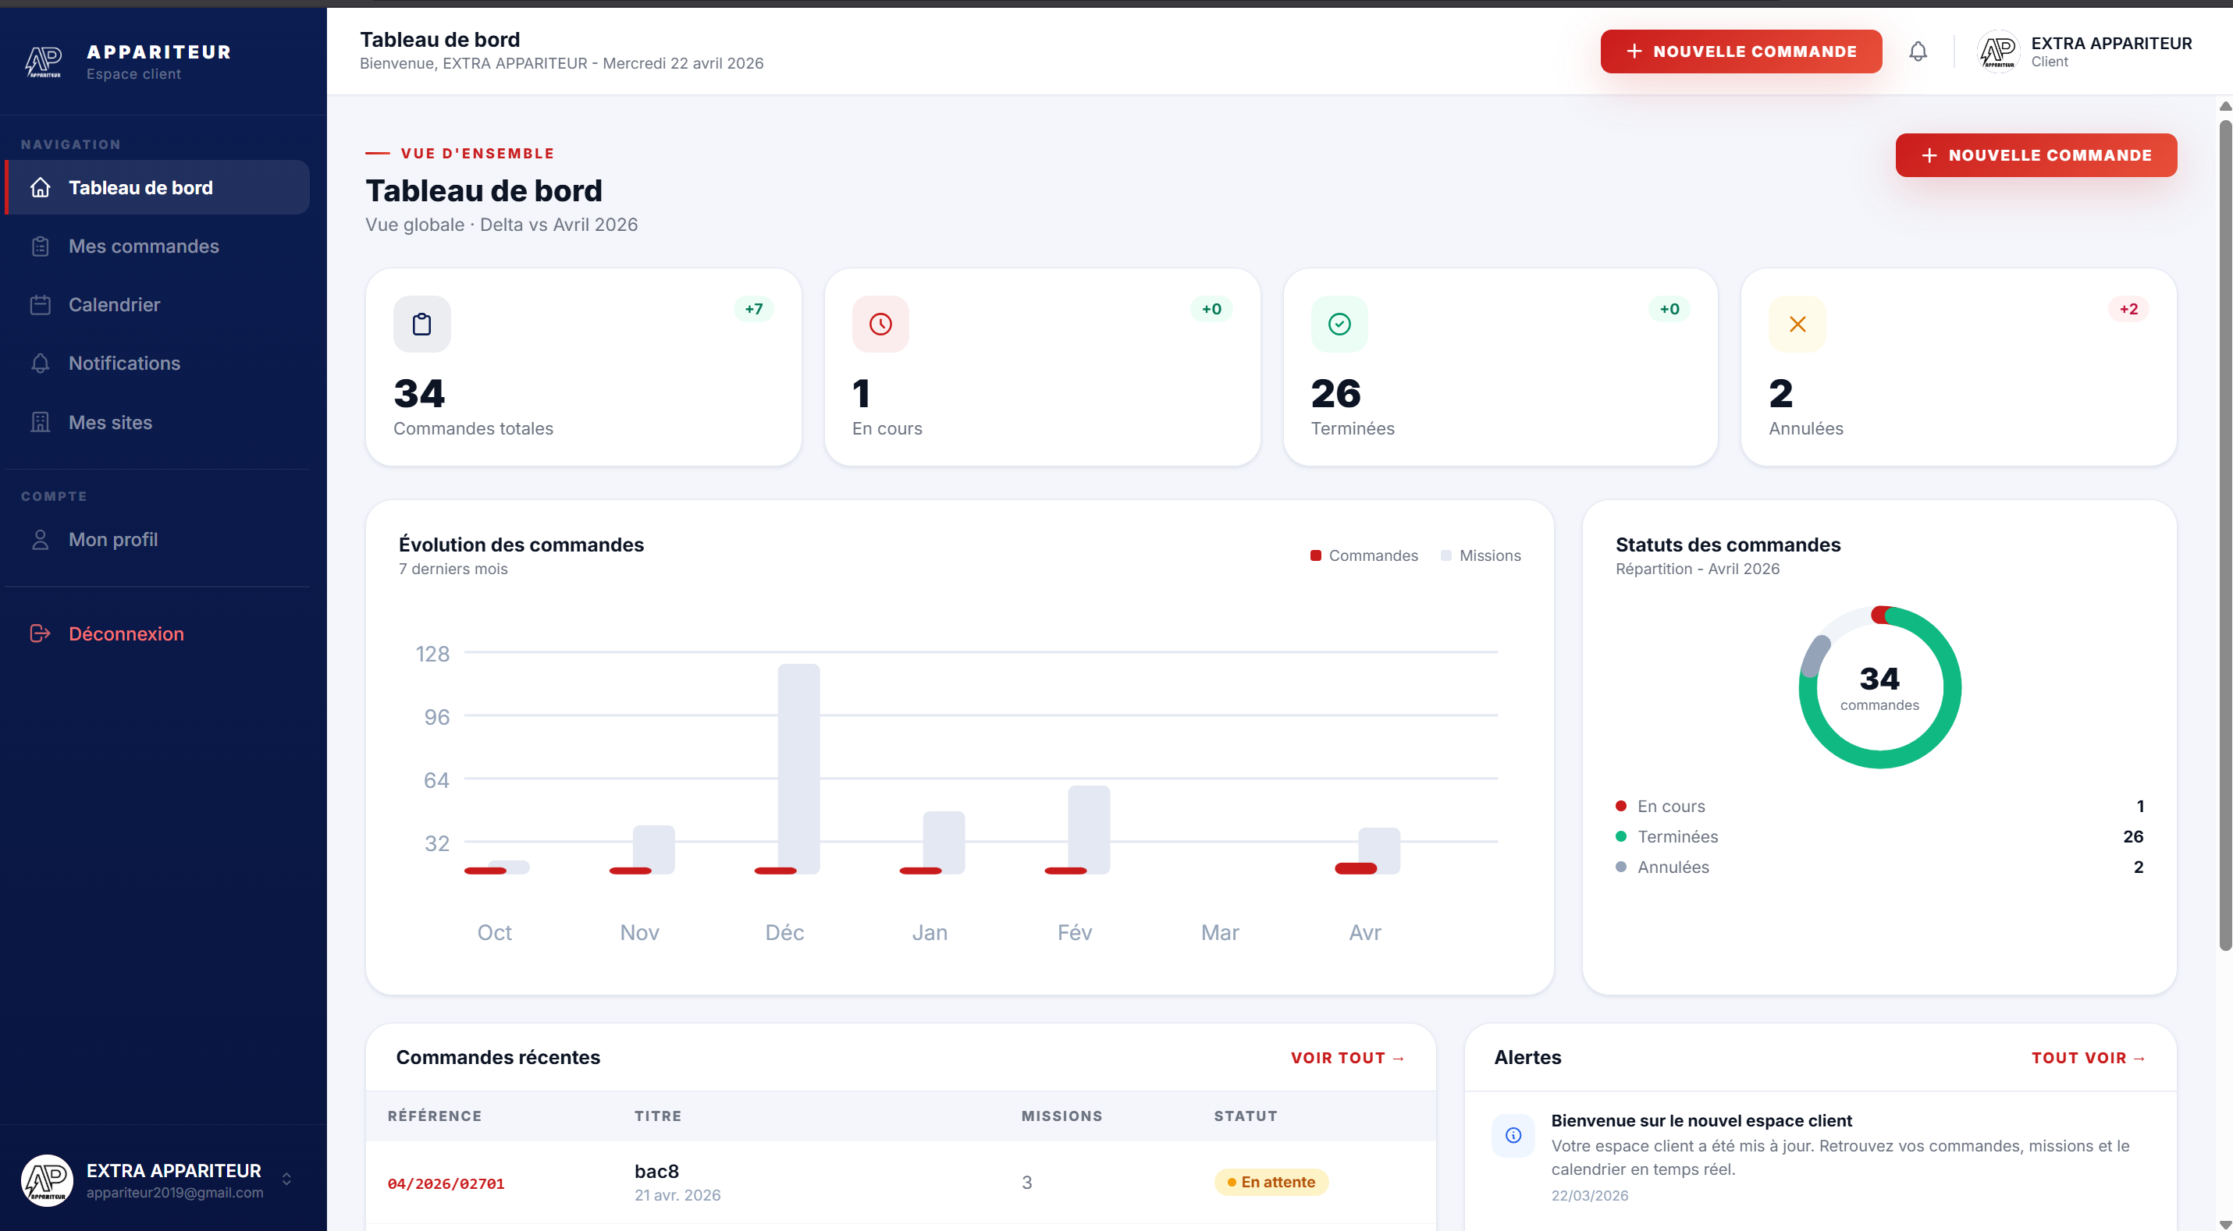Select the Mes sites building icon
The width and height of the screenshot is (2233, 1231).
[x=41, y=422]
